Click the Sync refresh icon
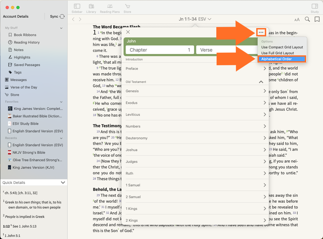The width and height of the screenshot is (323, 239). point(62,16)
